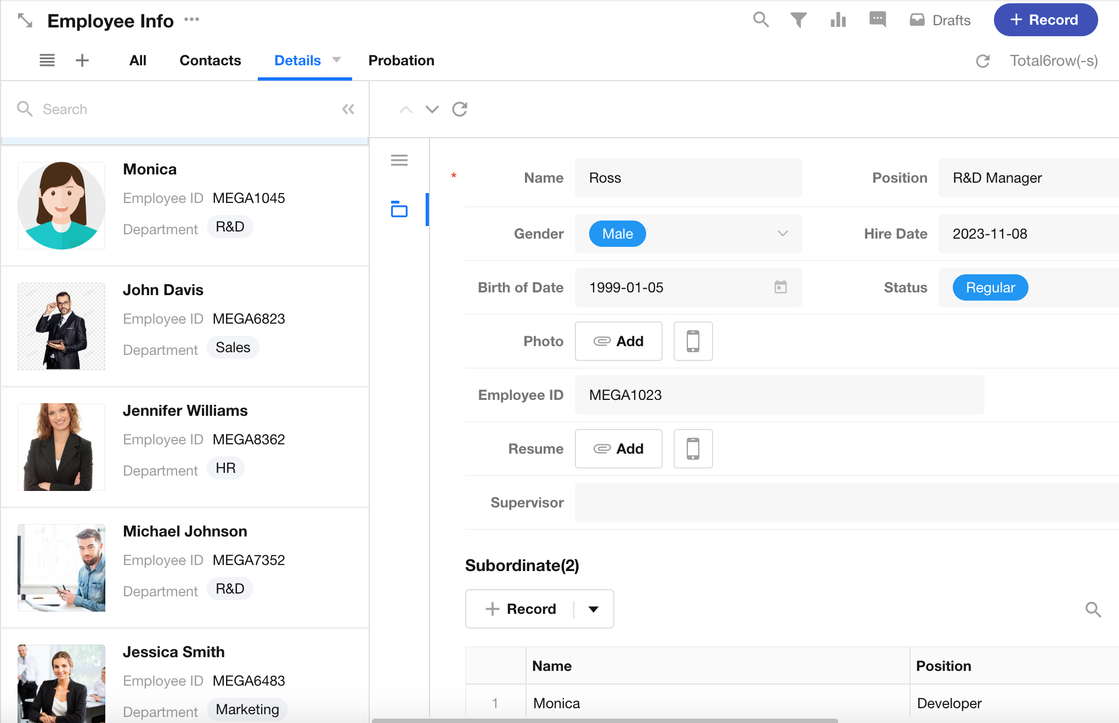Open the bar chart statistics icon
The image size is (1119, 723).
[838, 20]
